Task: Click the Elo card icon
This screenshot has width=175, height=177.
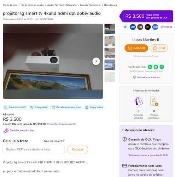Action: [148, 27]
